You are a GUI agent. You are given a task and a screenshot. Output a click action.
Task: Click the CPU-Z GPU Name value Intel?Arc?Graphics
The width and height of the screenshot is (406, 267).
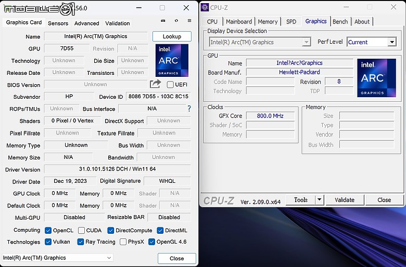(299, 63)
